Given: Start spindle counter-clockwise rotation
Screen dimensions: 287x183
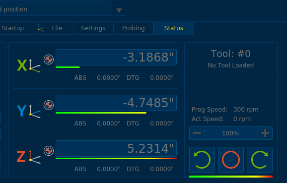Looking at the screenshot, I should pos(202,160).
